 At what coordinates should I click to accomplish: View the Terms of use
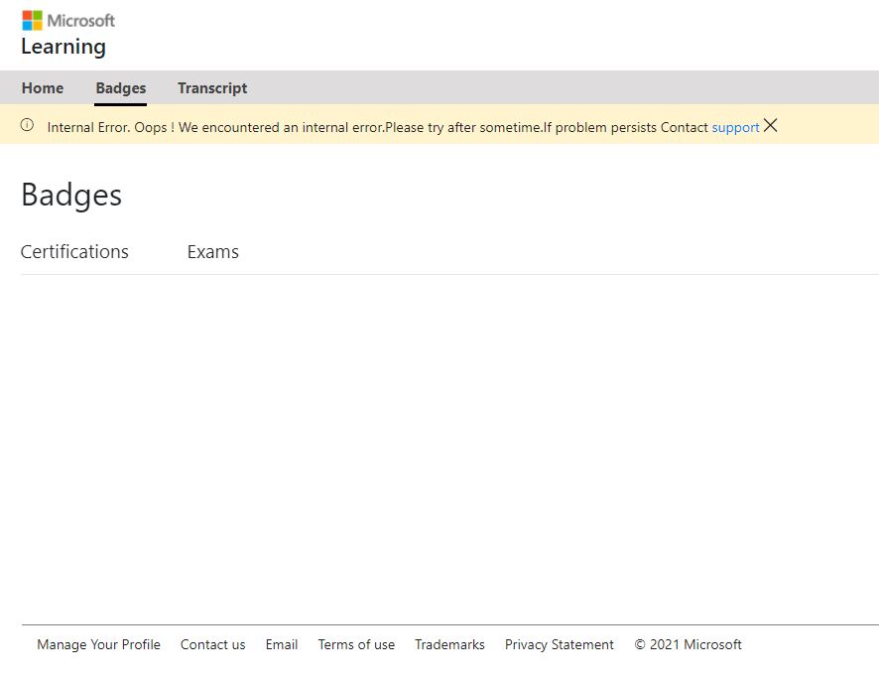tap(356, 644)
